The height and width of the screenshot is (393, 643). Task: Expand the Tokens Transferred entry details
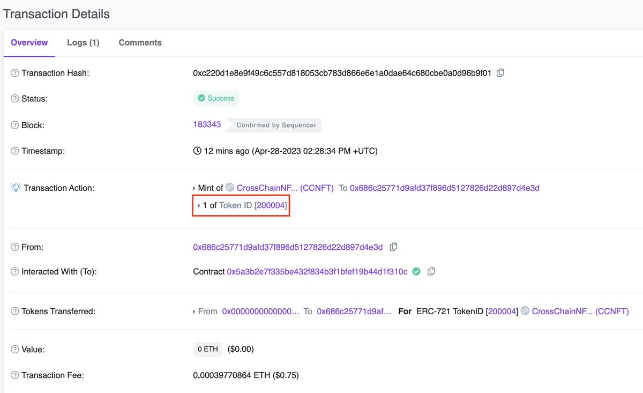194,311
